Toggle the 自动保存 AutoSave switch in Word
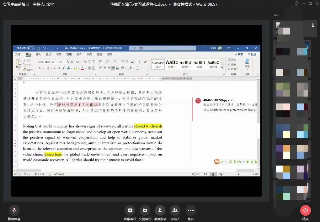320x222 pixels. (x=30, y=48)
